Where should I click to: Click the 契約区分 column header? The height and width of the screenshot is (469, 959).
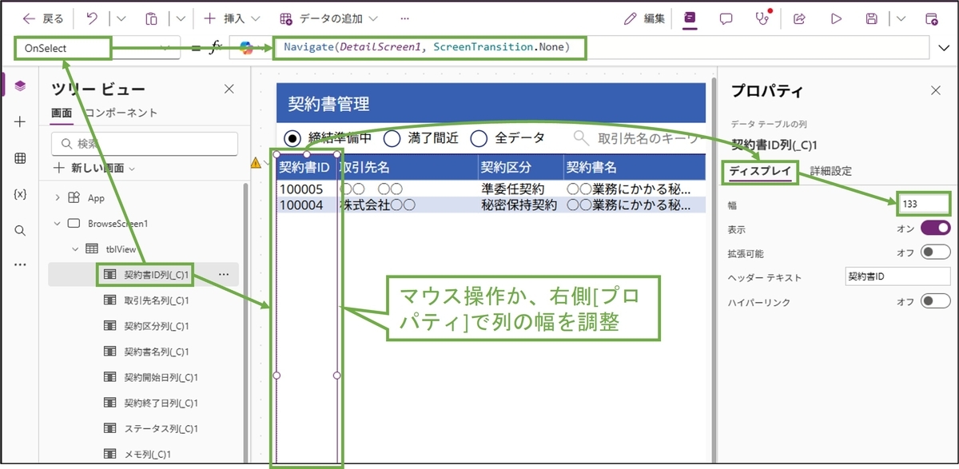coord(520,168)
